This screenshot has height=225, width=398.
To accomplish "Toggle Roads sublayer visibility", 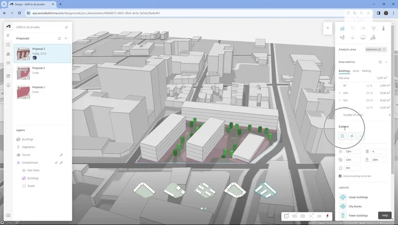I will [24, 186].
